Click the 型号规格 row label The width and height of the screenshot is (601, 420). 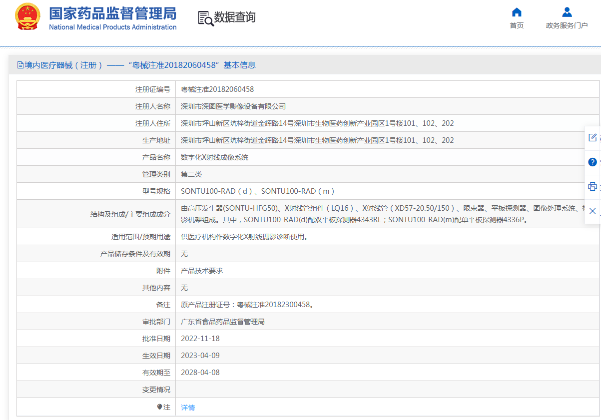[156, 191]
